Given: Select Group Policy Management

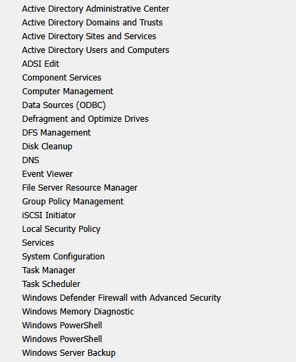Looking at the screenshot, I should 73,202.
